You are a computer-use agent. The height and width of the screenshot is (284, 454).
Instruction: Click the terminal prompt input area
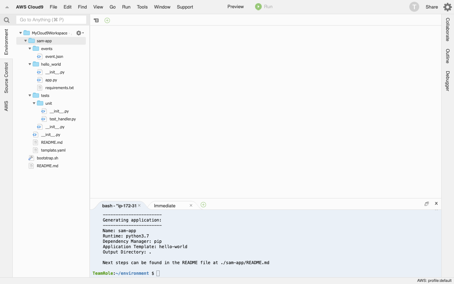(x=158, y=273)
